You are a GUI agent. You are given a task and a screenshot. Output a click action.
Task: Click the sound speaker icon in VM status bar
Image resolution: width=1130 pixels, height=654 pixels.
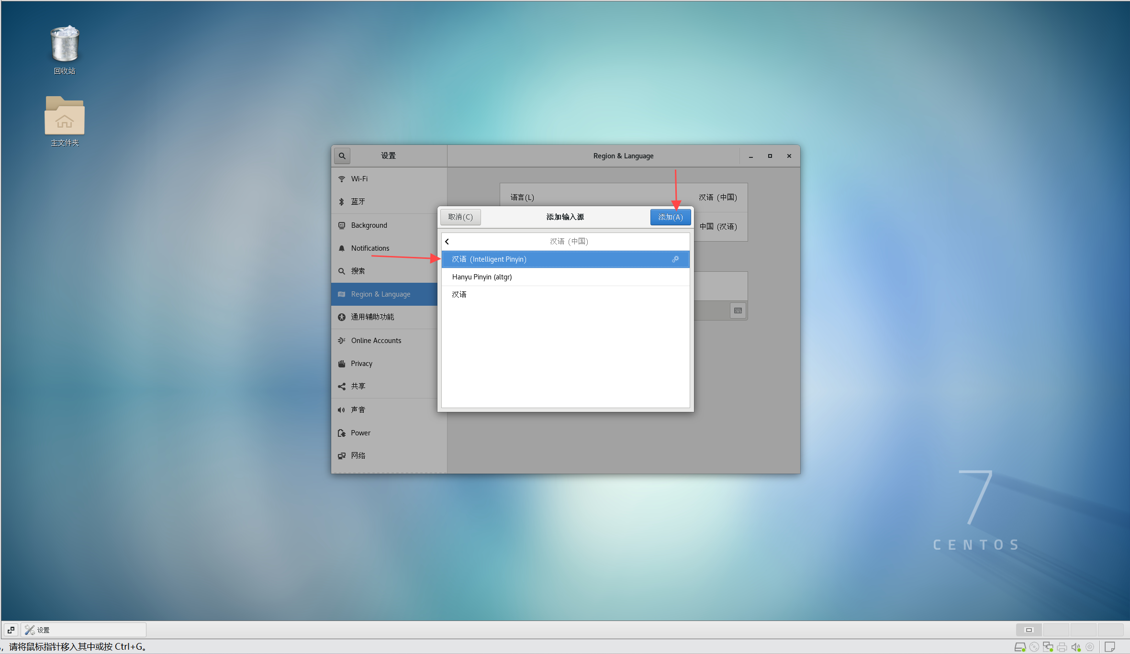pos(1075,647)
